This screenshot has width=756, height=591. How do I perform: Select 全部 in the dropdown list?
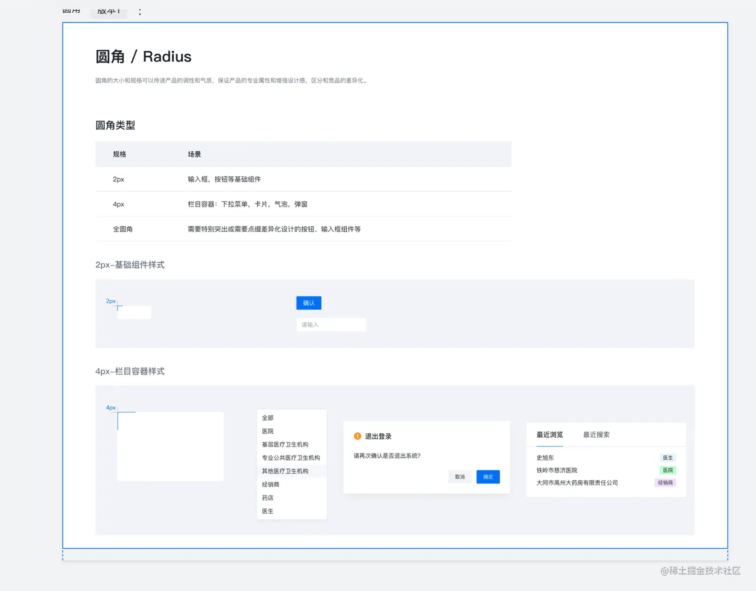coord(291,417)
